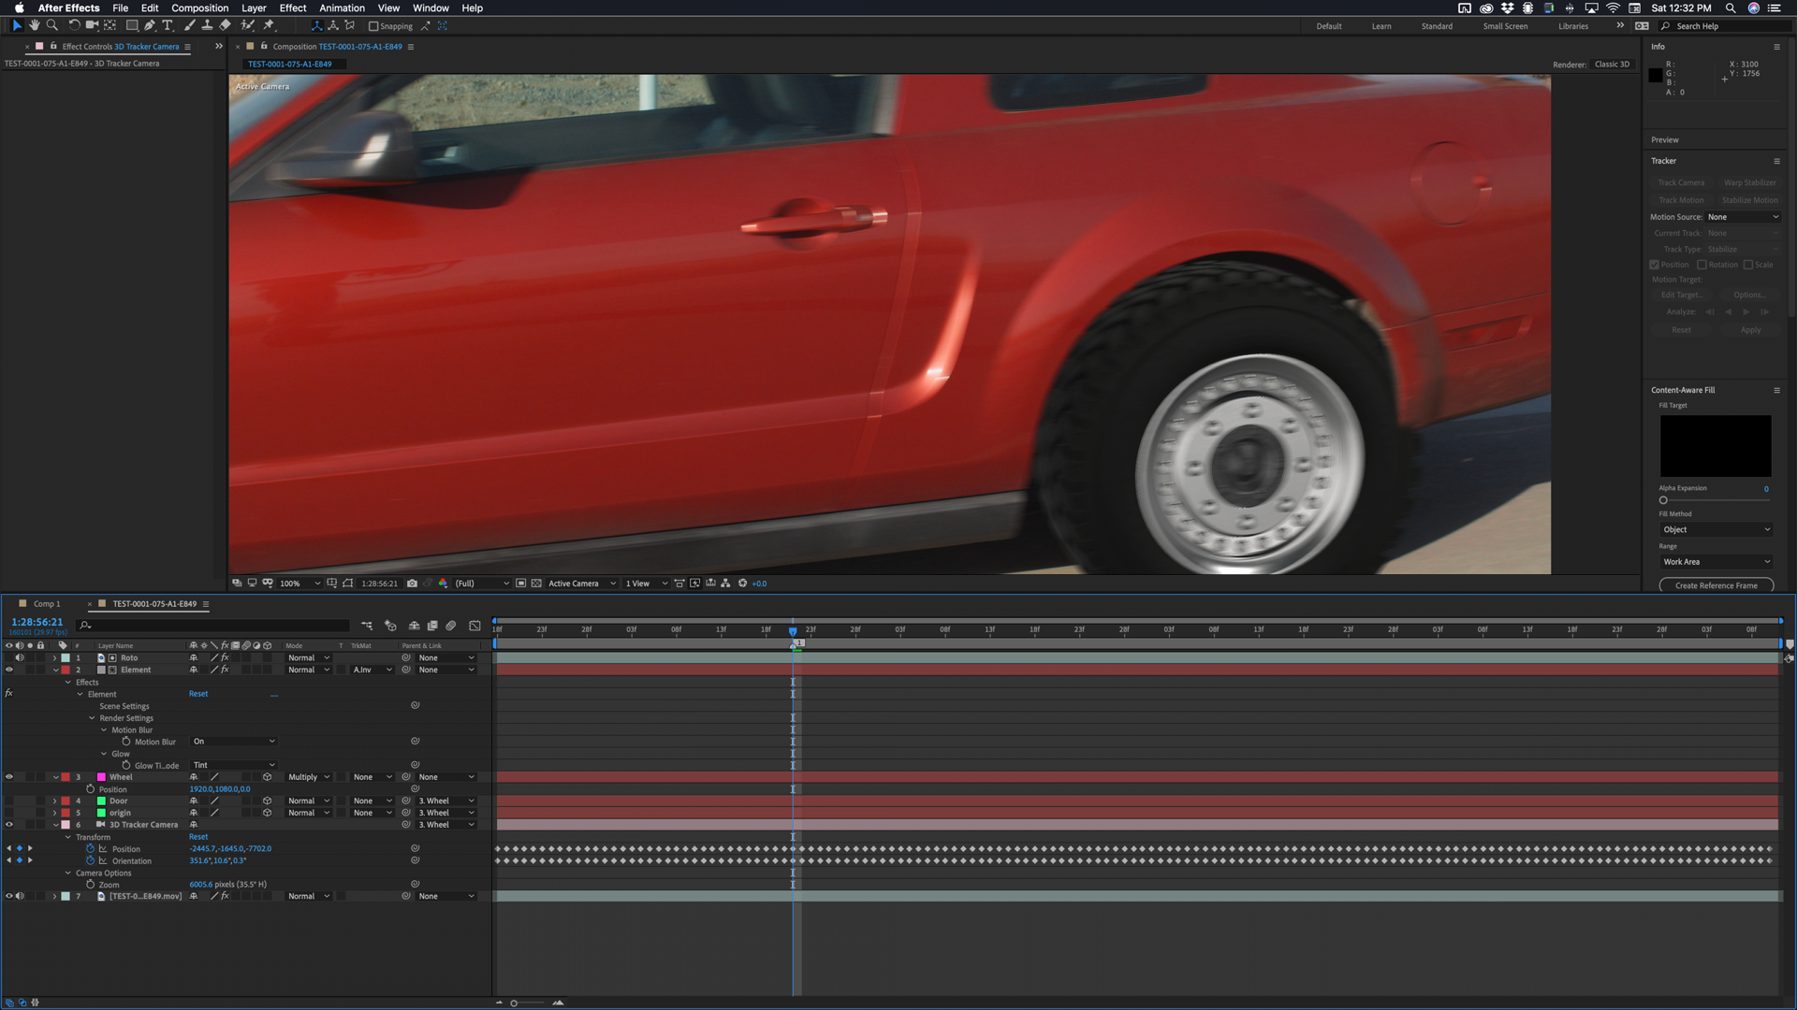The image size is (1797, 1010).
Task: Select the Hand tool
Action: [34, 25]
